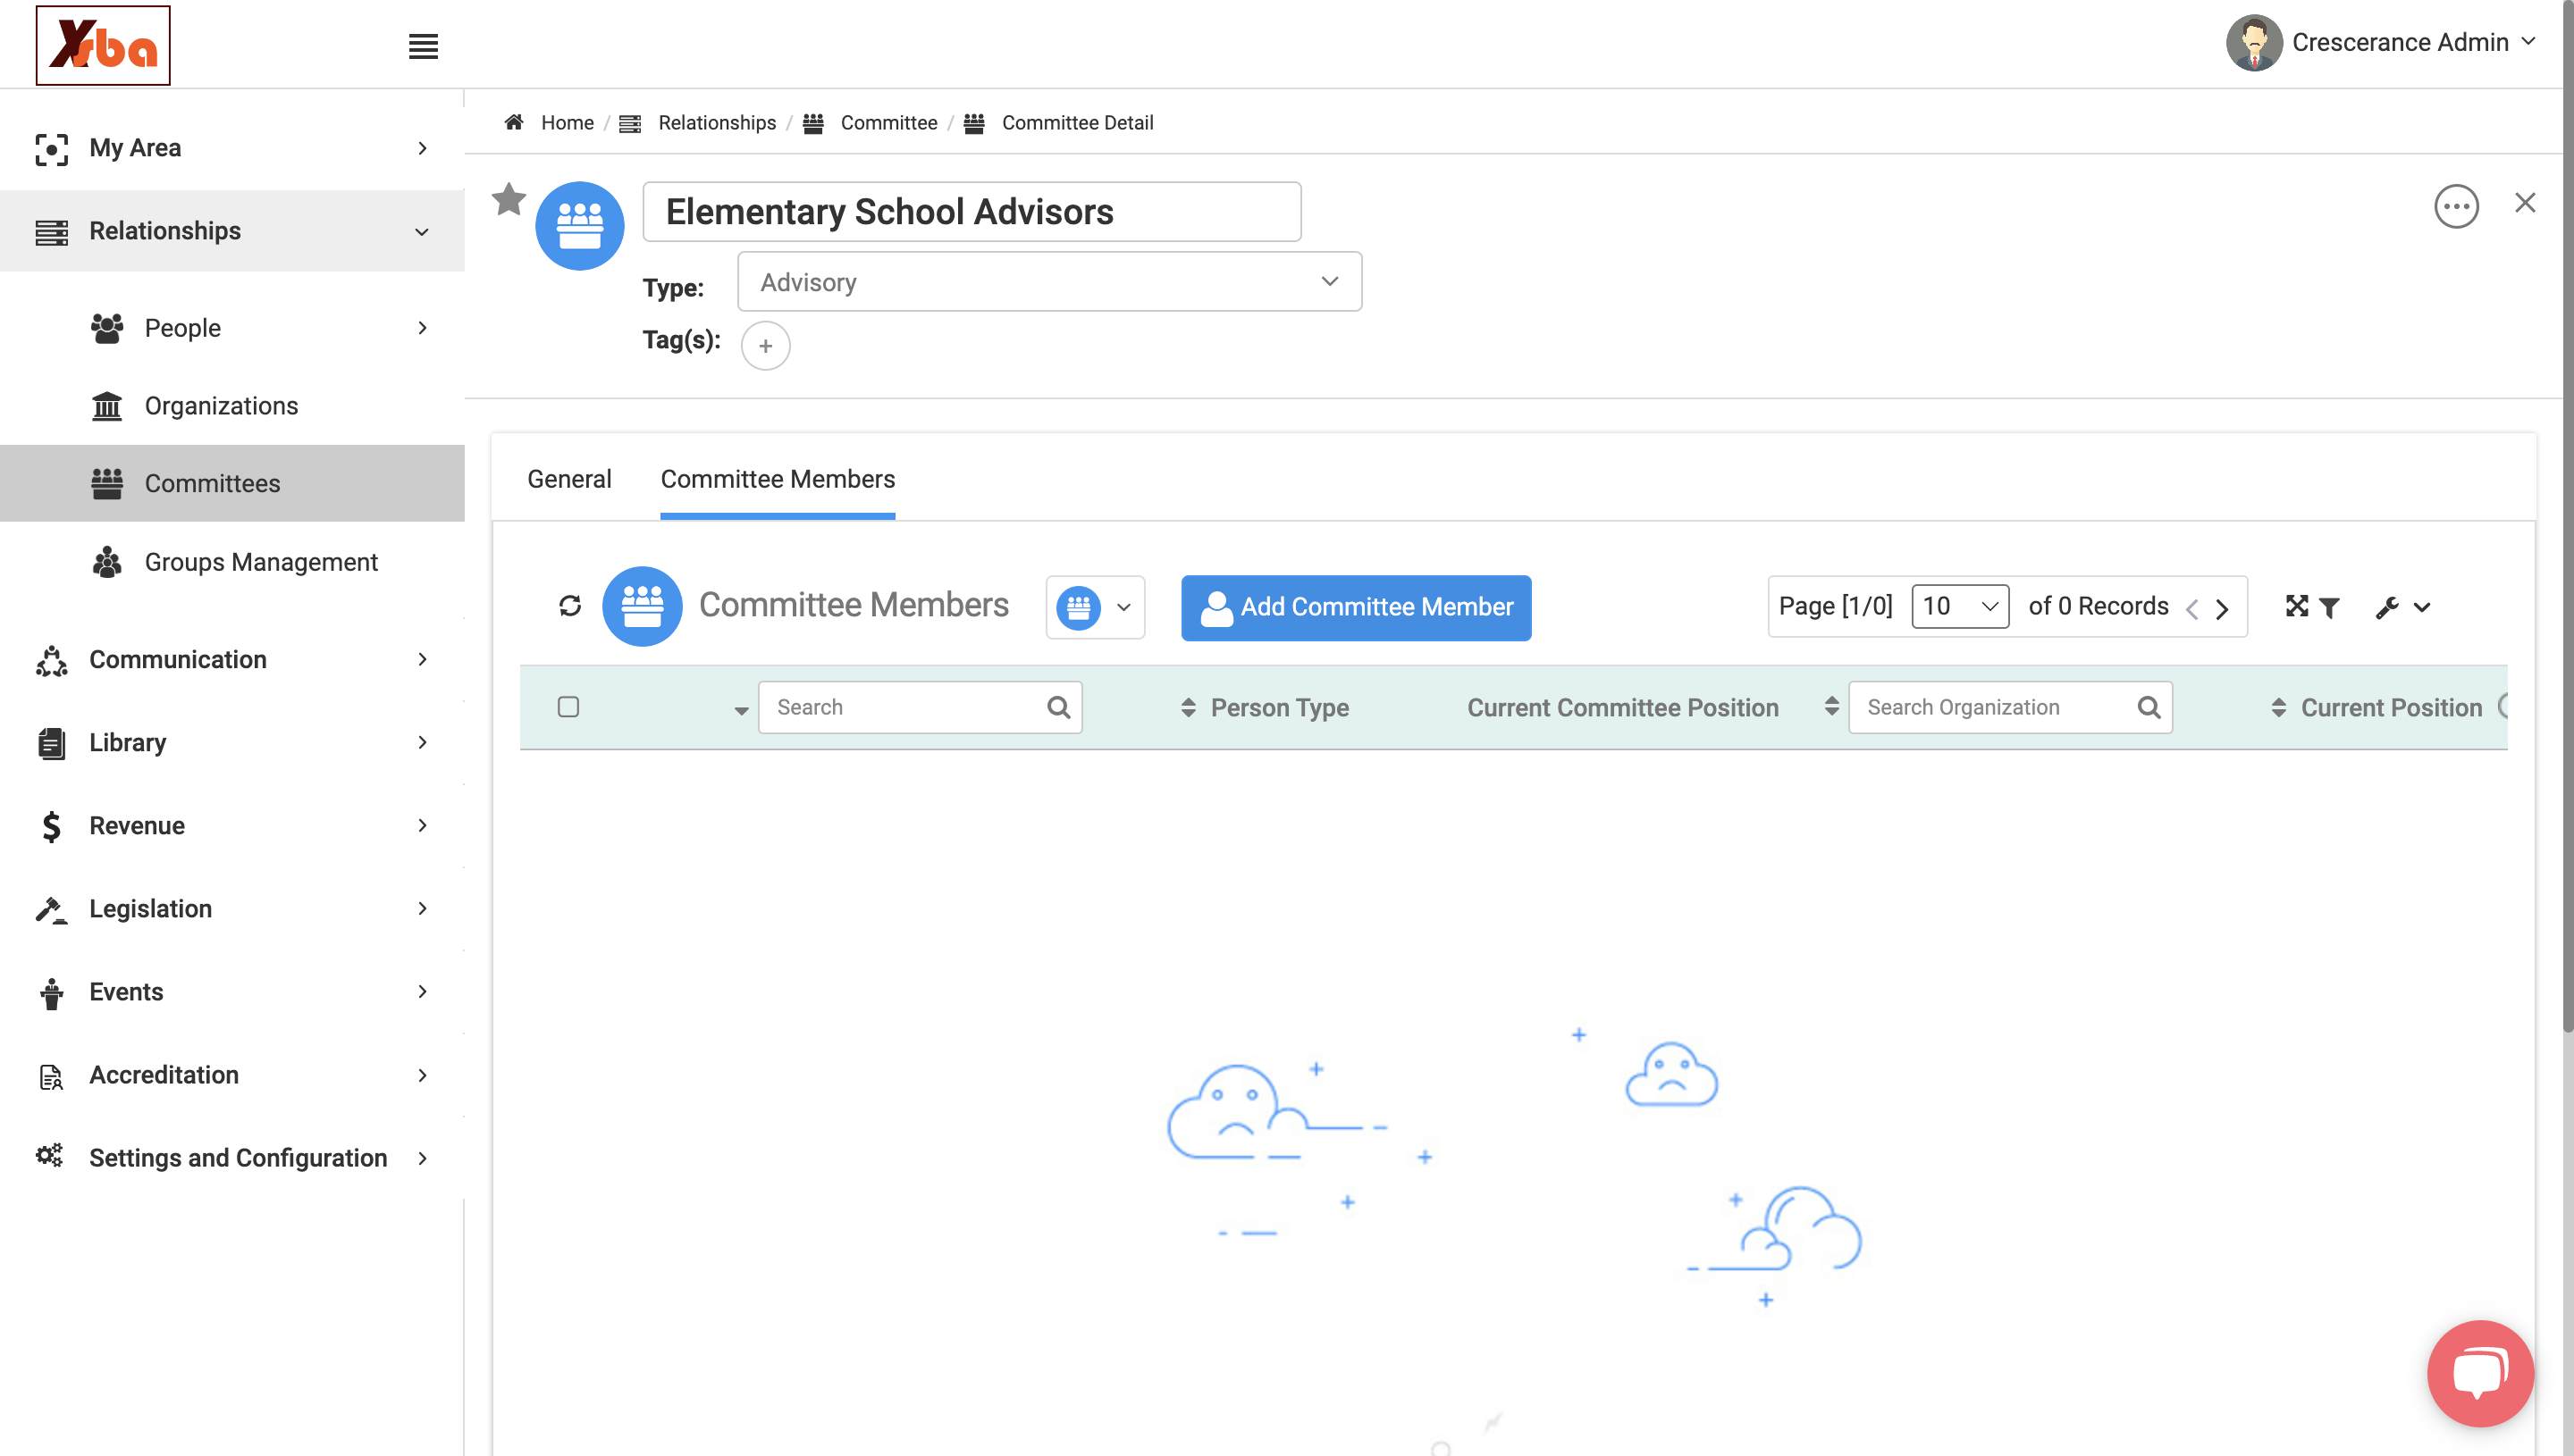2574x1456 pixels.
Task: Open the wrench tools menu
Action: 2402,607
